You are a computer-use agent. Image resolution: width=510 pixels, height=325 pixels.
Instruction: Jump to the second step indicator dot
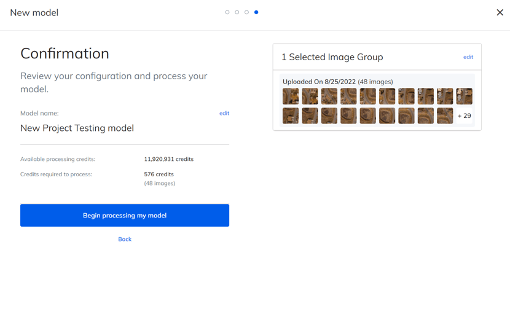pyautogui.click(x=237, y=12)
